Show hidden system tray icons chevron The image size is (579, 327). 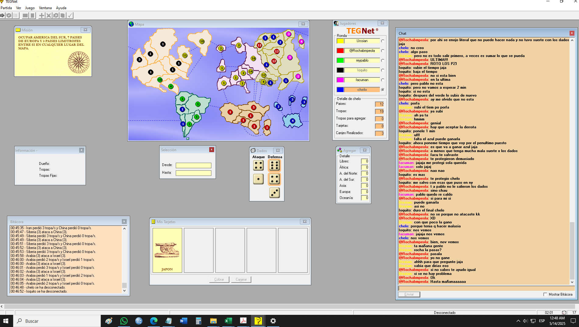(518, 321)
